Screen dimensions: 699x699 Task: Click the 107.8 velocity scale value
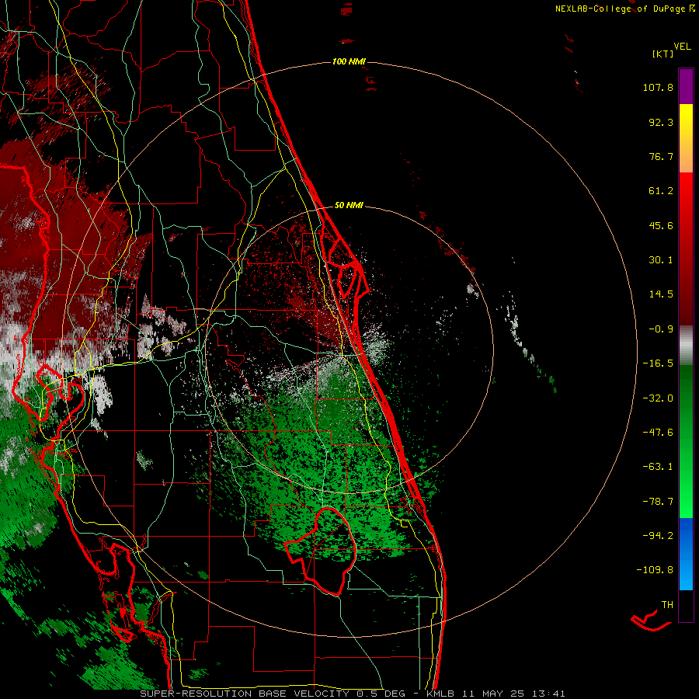pyautogui.click(x=658, y=87)
